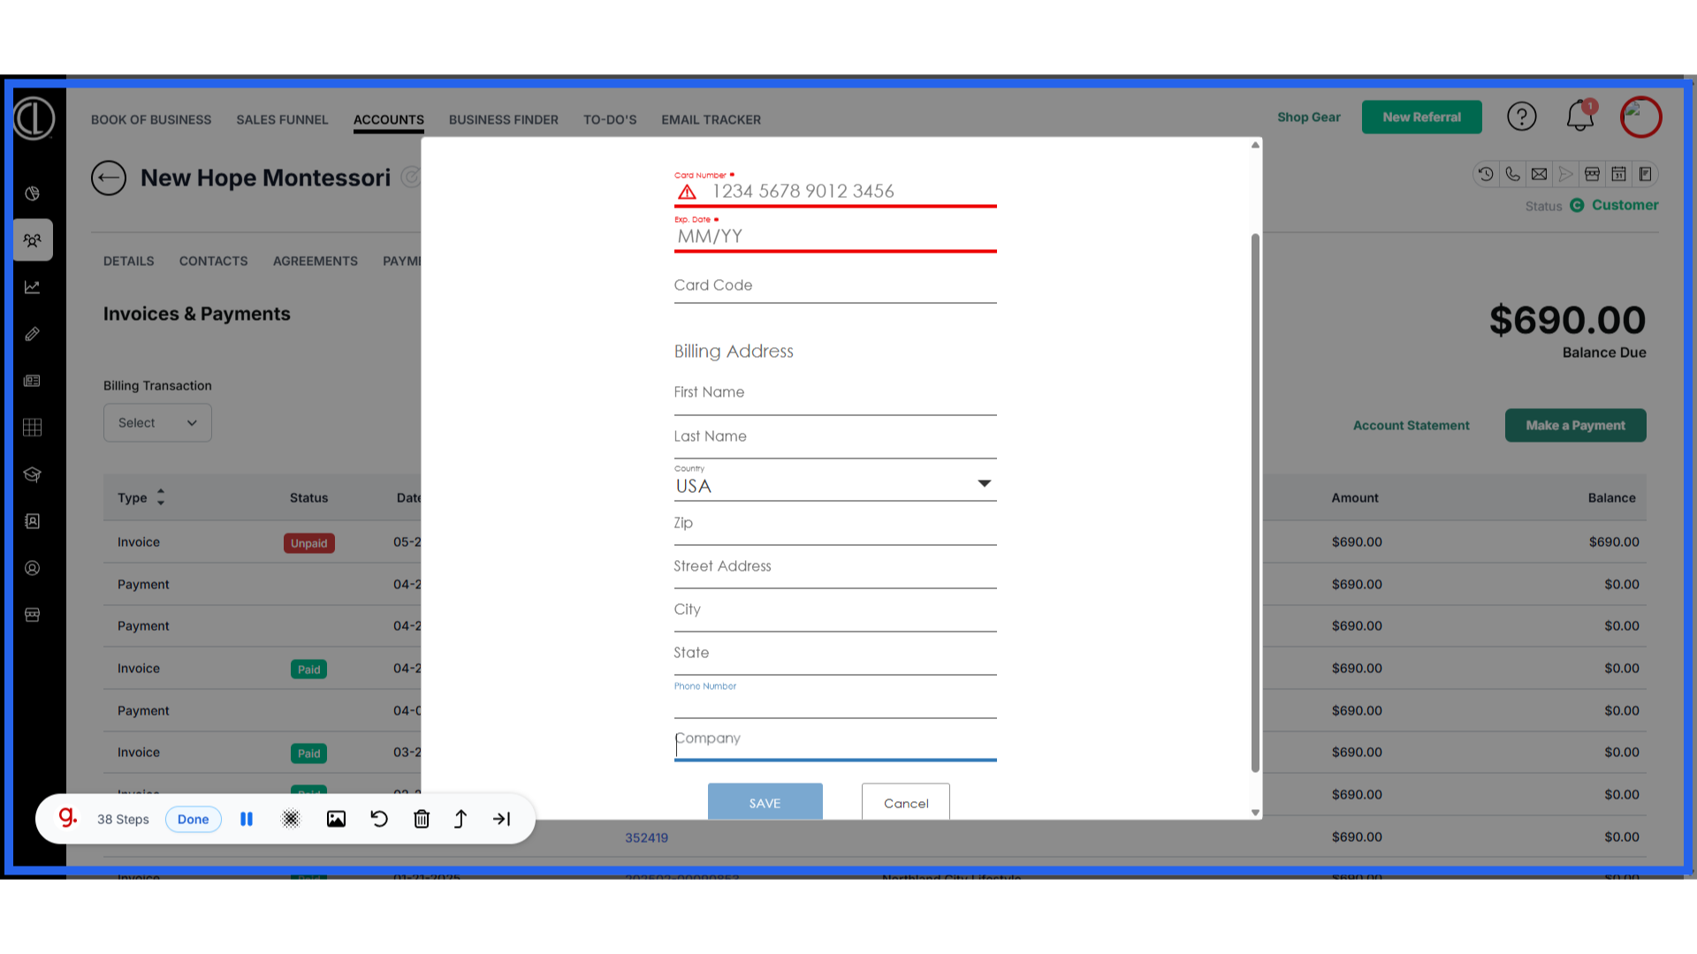Open the Email Tracker tab
Screen dimensions: 1697x954
coord(711,119)
